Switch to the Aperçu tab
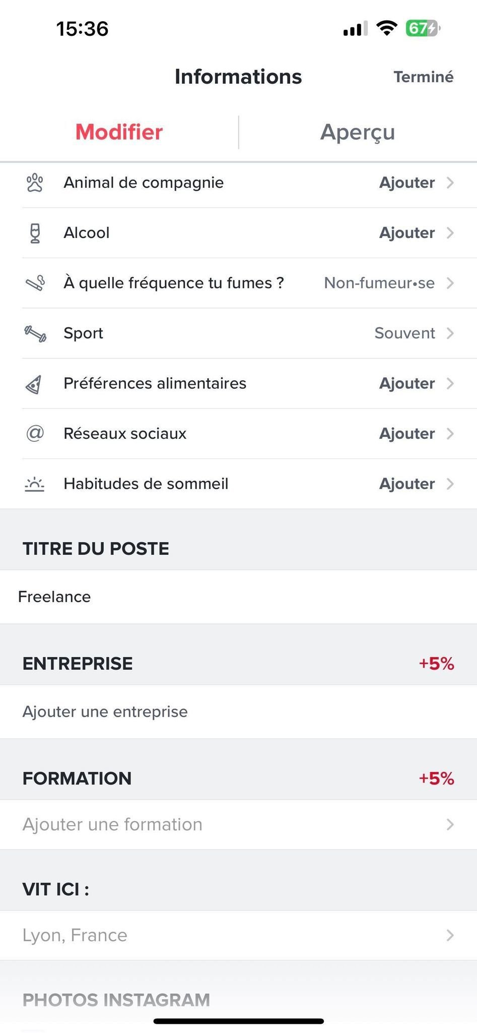 click(x=358, y=132)
